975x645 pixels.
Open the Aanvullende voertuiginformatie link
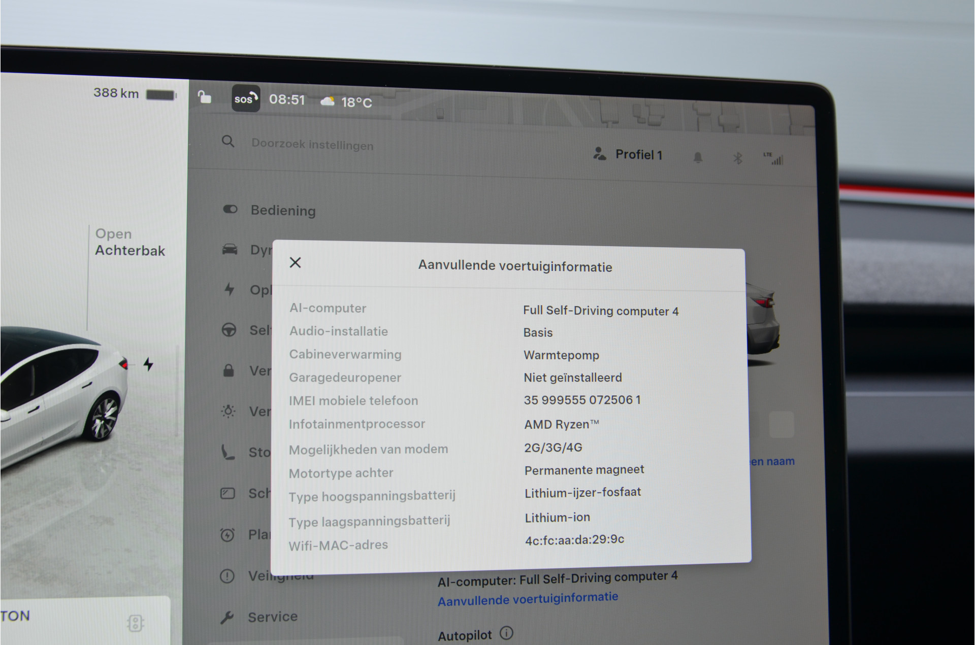(x=528, y=599)
